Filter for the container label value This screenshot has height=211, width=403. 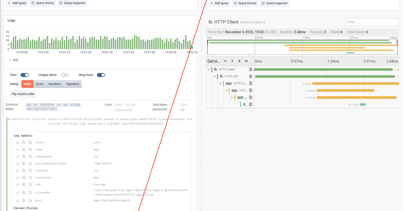pos(24,178)
